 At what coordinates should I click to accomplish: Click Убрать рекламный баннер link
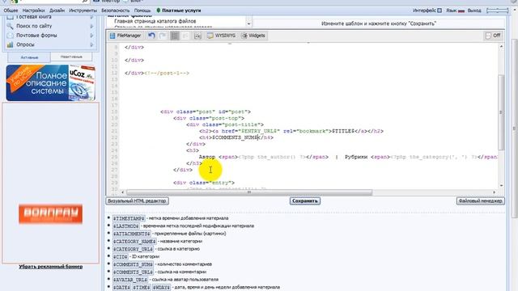coord(50,266)
